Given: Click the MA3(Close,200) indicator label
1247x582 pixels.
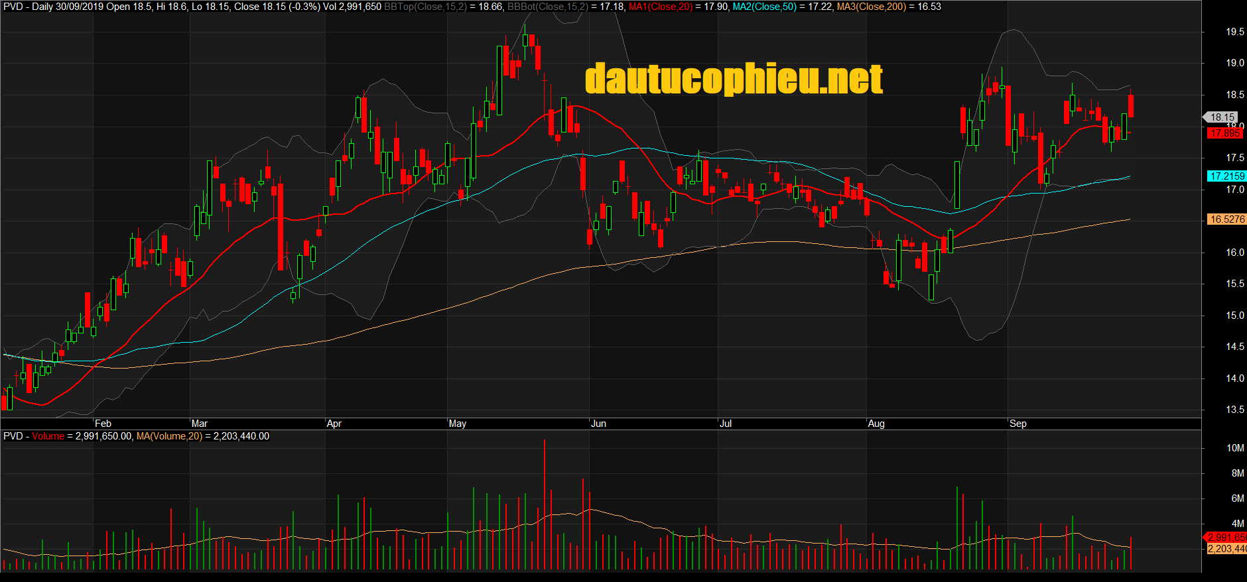Looking at the screenshot, I should [x=871, y=7].
